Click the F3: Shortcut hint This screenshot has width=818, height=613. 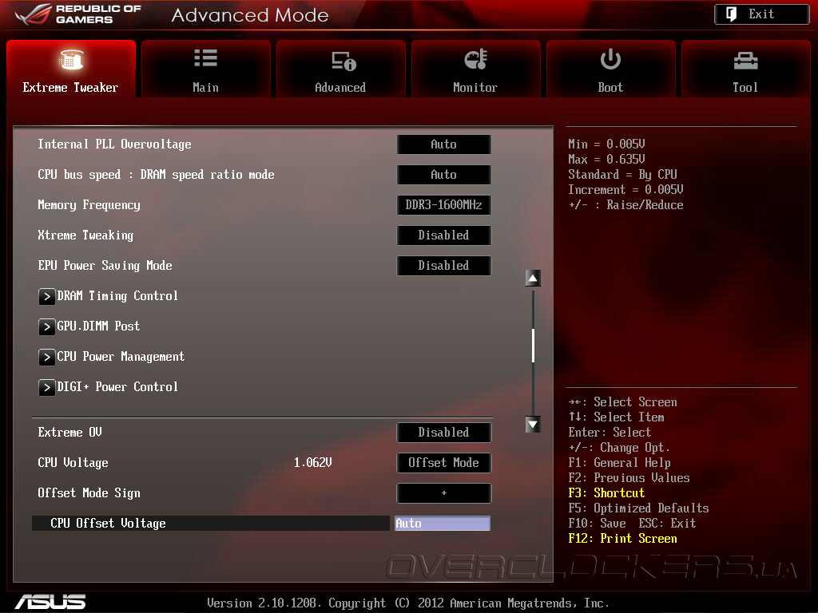[x=606, y=493]
